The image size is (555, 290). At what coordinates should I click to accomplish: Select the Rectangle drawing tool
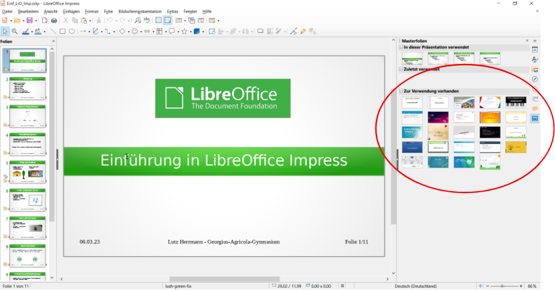62,31
